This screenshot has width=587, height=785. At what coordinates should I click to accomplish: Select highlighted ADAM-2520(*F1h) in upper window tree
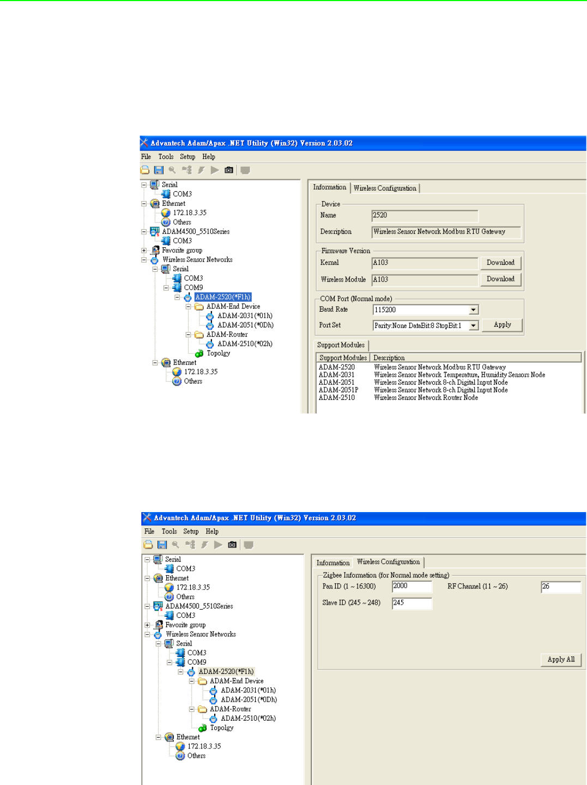(223, 297)
